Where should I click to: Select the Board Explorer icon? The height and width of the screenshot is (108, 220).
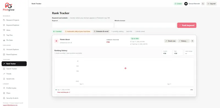tap(4, 55)
